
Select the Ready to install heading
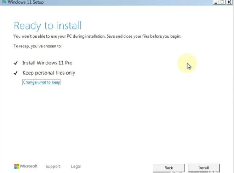[48, 26]
